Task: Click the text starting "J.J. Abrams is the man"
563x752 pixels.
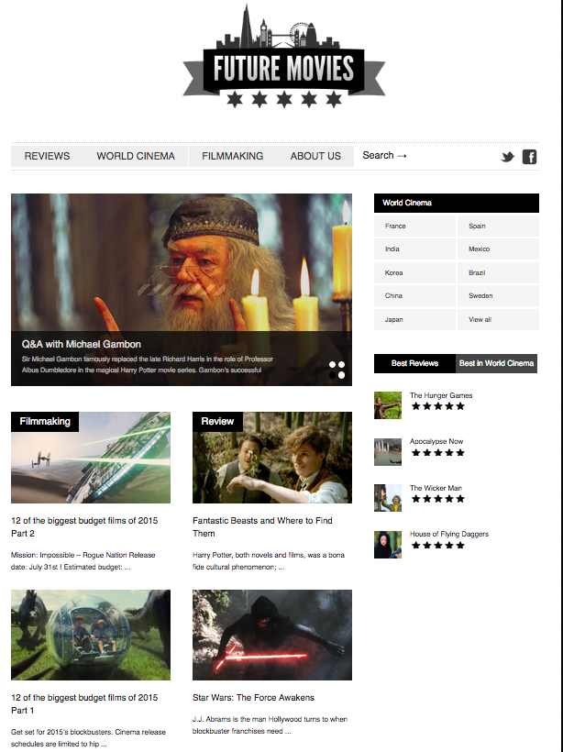Action: (270, 725)
